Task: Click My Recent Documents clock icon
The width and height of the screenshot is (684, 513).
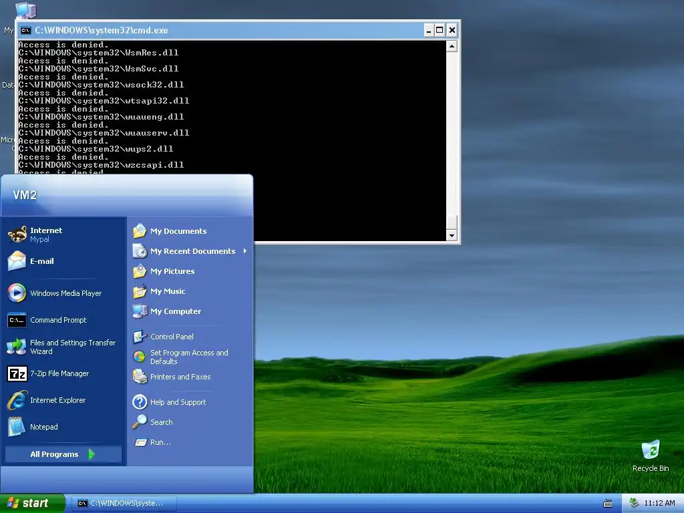Action: click(x=140, y=251)
